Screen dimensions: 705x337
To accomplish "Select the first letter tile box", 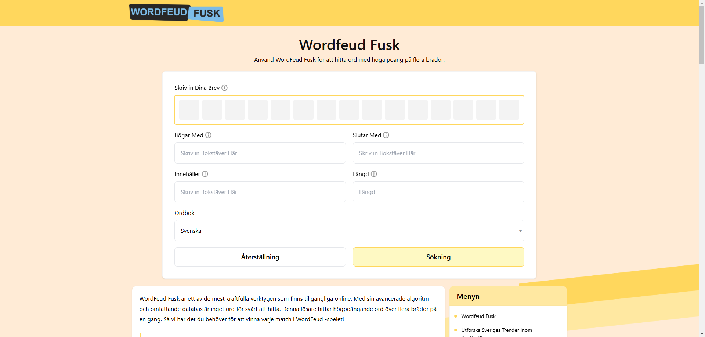I will [x=189, y=110].
